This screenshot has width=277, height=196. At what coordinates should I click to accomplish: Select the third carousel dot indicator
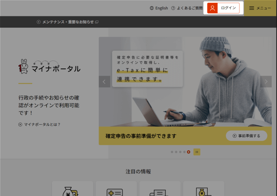[180, 152]
